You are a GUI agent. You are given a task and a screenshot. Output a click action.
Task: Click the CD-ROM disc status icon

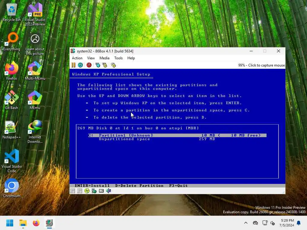coord(87,191)
